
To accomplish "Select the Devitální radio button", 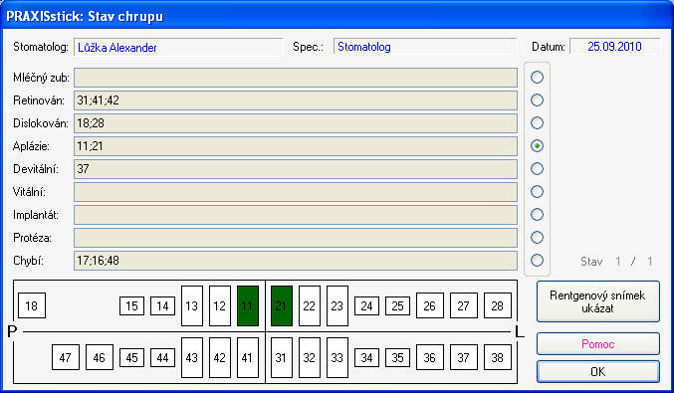I will click(x=537, y=169).
